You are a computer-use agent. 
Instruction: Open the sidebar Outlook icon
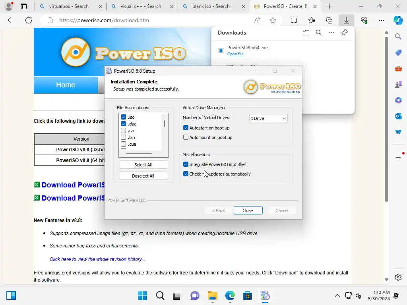pos(398,116)
